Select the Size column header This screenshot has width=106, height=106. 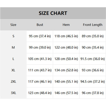pos(13,25)
